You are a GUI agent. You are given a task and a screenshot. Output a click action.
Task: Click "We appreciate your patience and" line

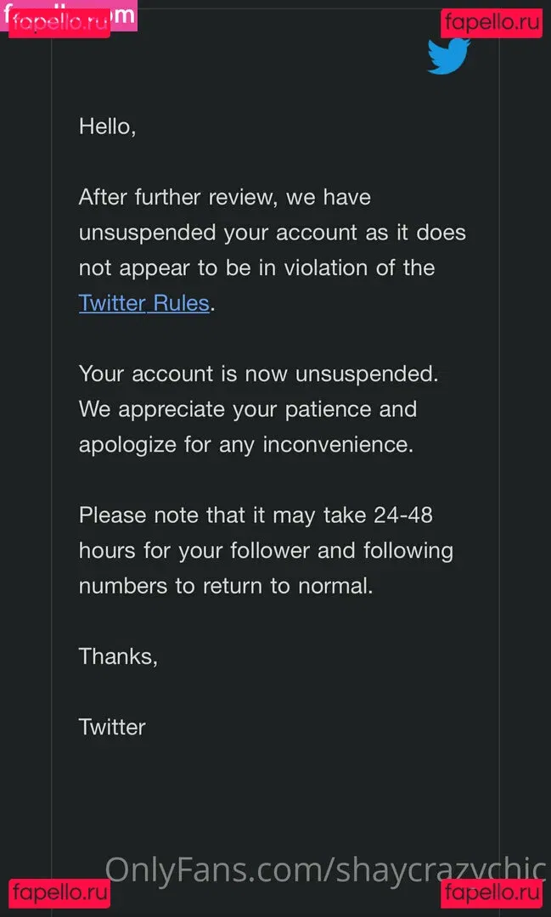247,409
